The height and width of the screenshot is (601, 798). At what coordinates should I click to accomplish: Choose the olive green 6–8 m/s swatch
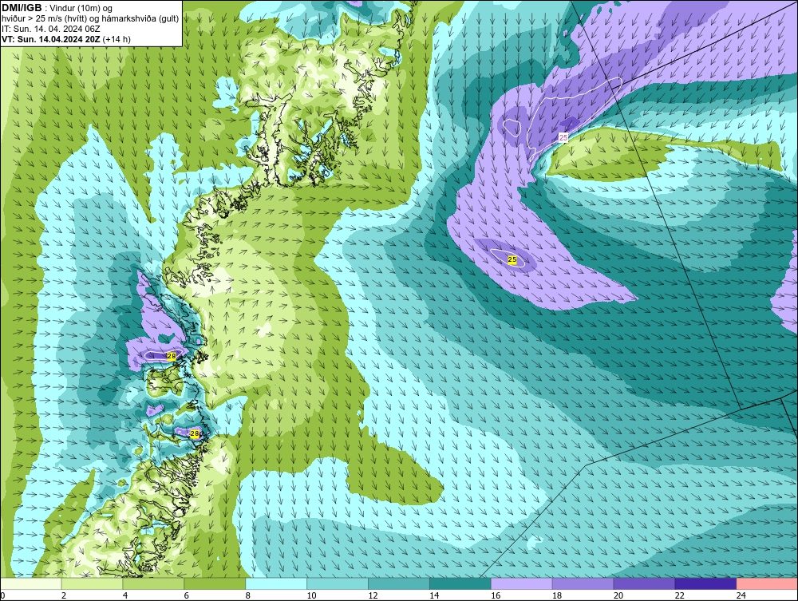(215, 583)
